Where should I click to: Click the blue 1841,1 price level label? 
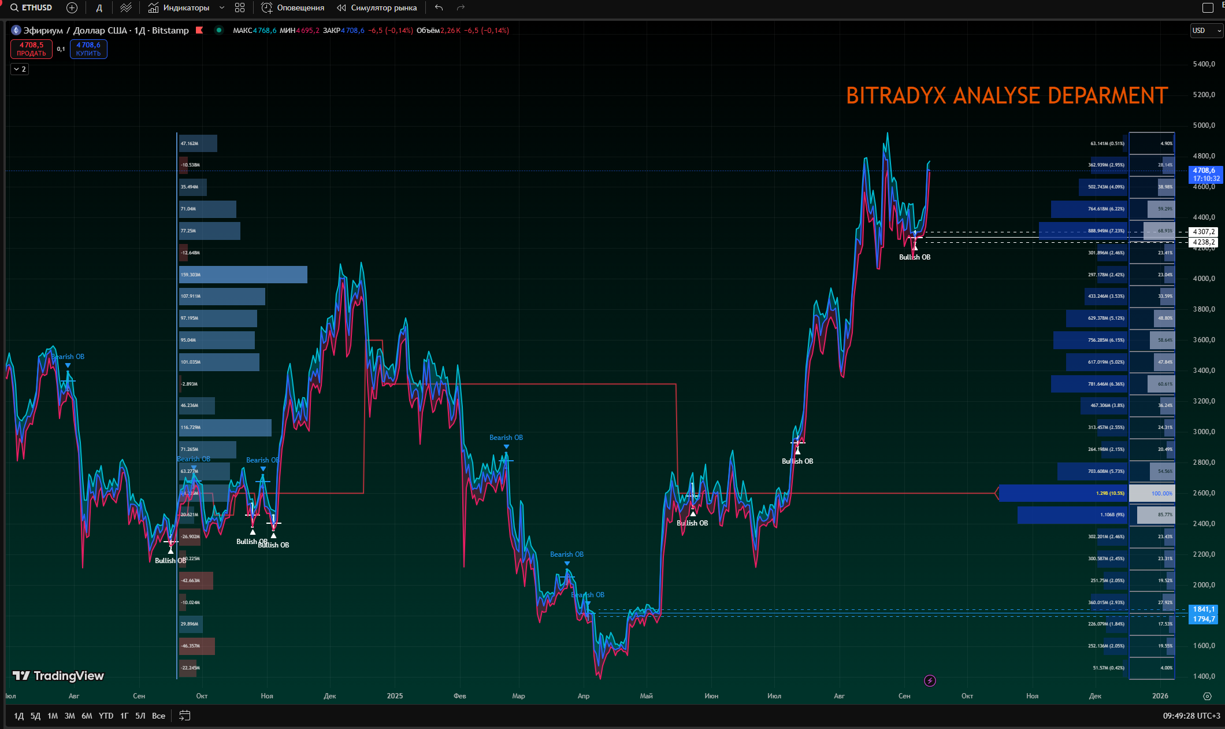(x=1204, y=609)
